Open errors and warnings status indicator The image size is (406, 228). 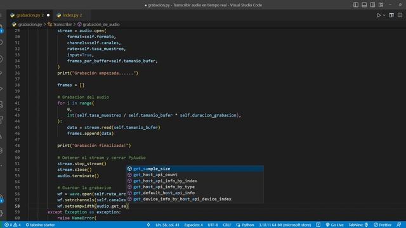pos(13,225)
